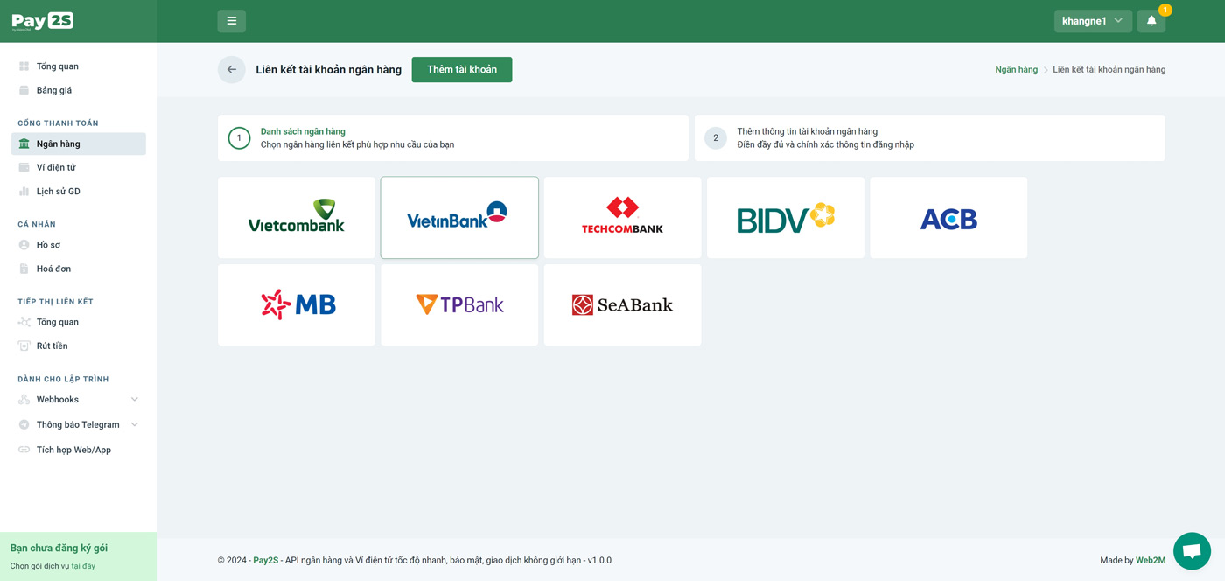Click the Tổng quan grid icon
Image resolution: width=1225 pixels, height=581 pixels.
coord(24,66)
